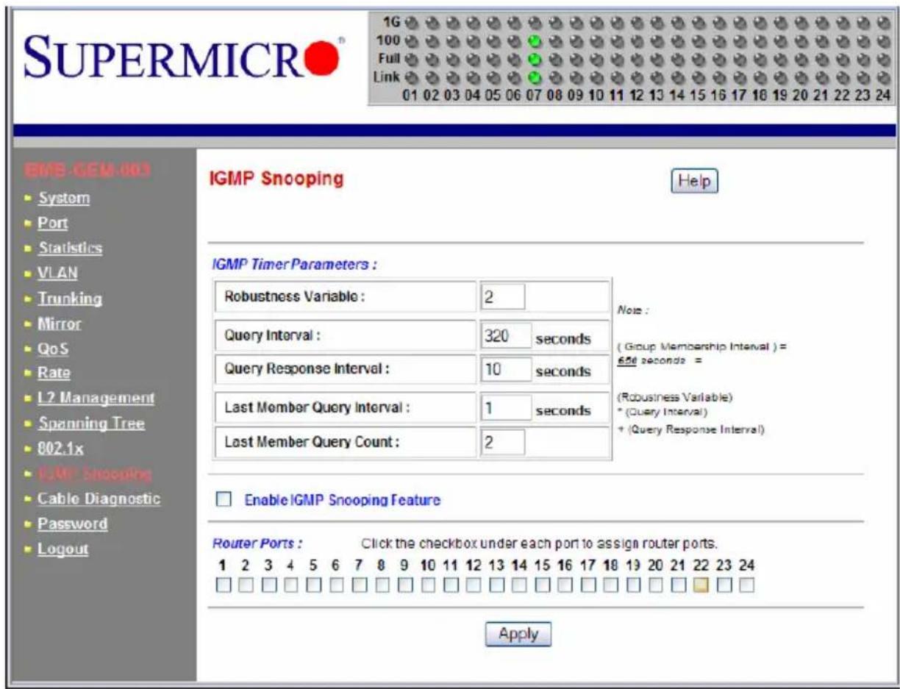The height and width of the screenshot is (689, 900).
Task: Check router port 12 checkbox
Action: point(474,585)
